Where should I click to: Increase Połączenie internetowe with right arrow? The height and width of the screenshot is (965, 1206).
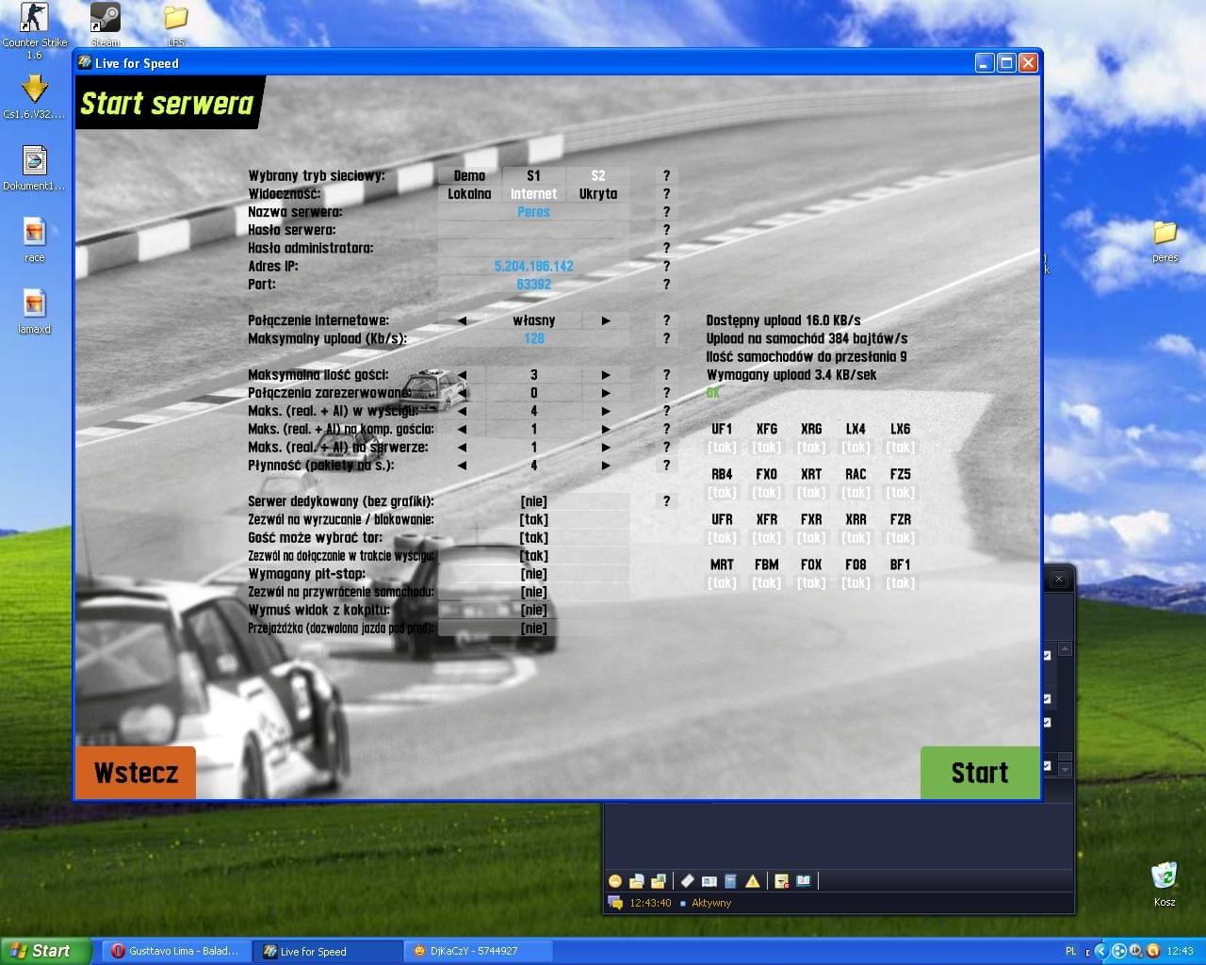click(606, 320)
